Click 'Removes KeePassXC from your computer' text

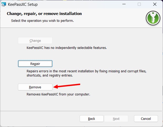pyautogui.click(x=58, y=94)
